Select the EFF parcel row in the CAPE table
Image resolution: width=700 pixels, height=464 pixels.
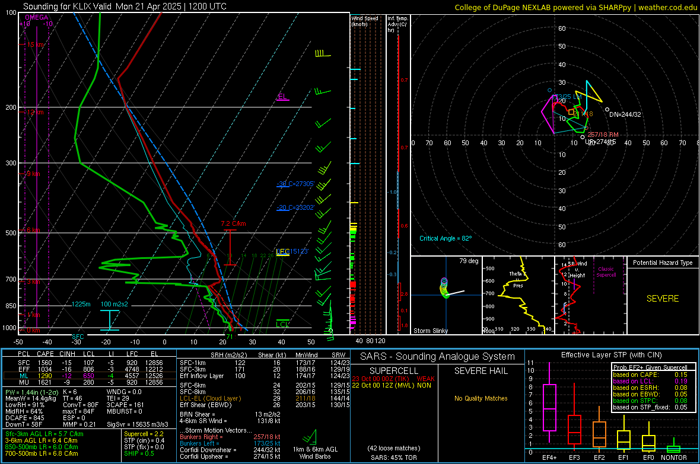click(x=90, y=369)
